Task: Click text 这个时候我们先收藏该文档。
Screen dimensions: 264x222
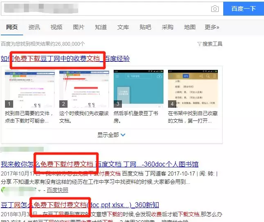Action: click(84, 117)
